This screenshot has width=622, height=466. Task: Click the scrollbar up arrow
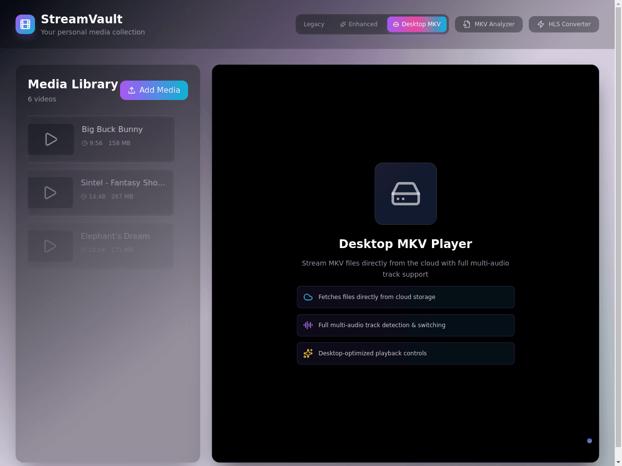(x=618, y=3)
